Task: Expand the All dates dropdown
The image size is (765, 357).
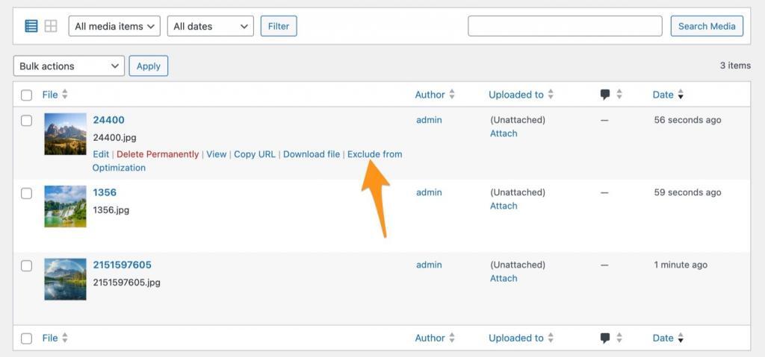Action: (210, 26)
